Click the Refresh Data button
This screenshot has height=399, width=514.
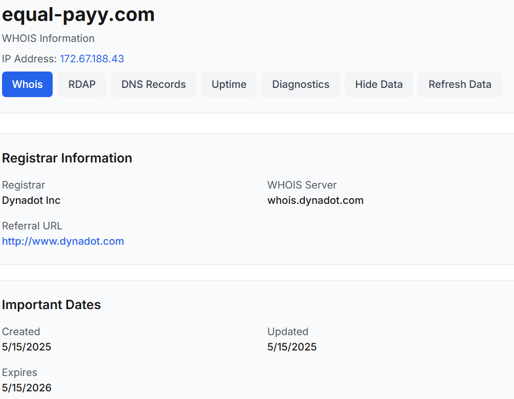(x=460, y=84)
